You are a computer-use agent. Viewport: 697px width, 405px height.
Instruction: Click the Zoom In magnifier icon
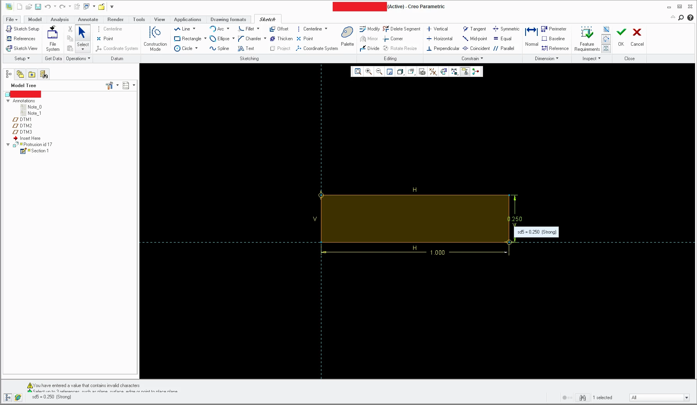(x=369, y=71)
